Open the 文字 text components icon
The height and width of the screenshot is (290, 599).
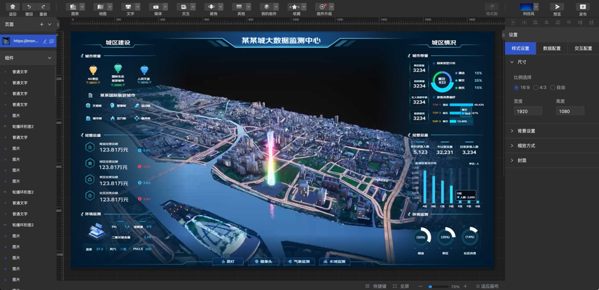128,7
